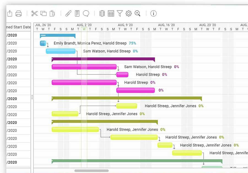Click the highlighted 'W' today marker in header
Screen dimensions: 248x173
(x=84, y=29)
